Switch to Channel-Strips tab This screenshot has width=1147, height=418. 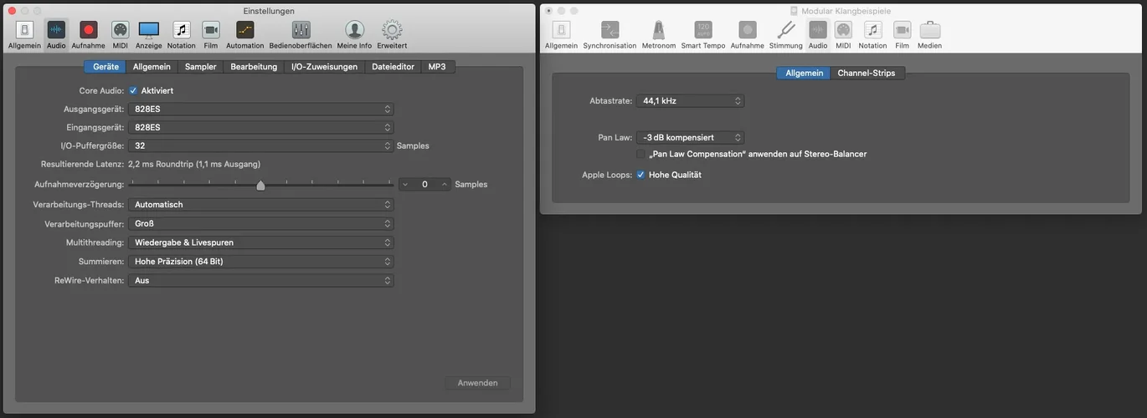coord(867,73)
